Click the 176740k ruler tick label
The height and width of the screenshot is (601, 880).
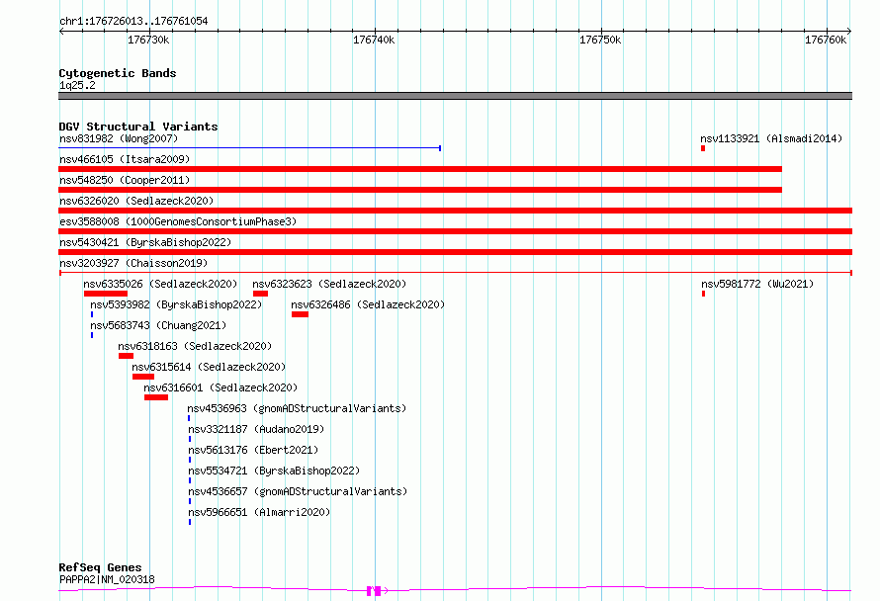[x=374, y=40]
